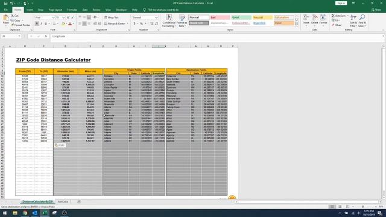This screenshot has height=217, width=386.
Task: Apply accounting dollar number format
Action: coord(134,24)
